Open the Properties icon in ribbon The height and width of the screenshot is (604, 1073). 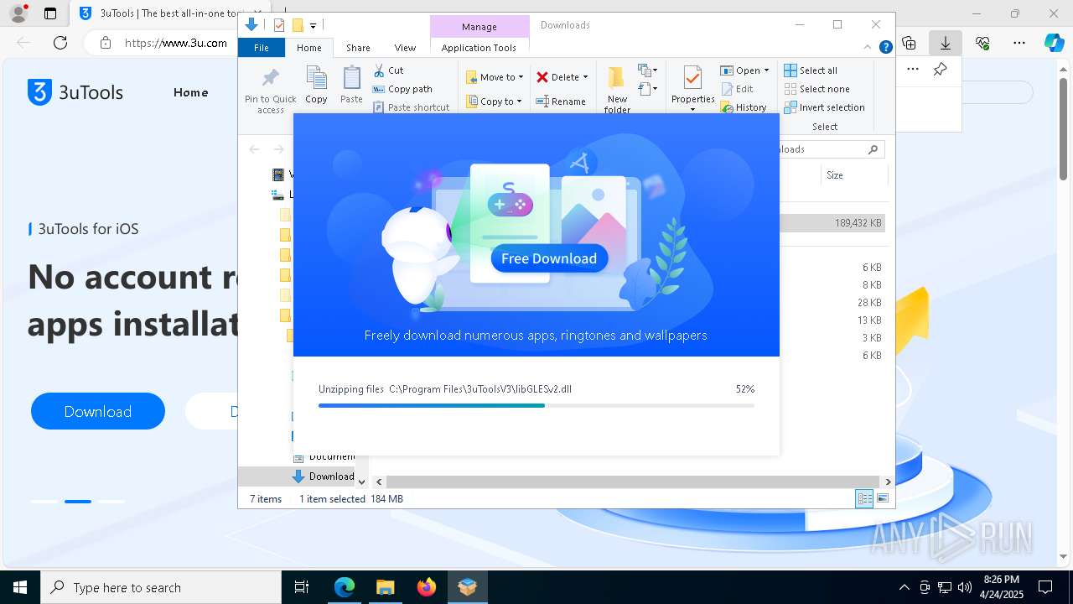pos(692,80)
